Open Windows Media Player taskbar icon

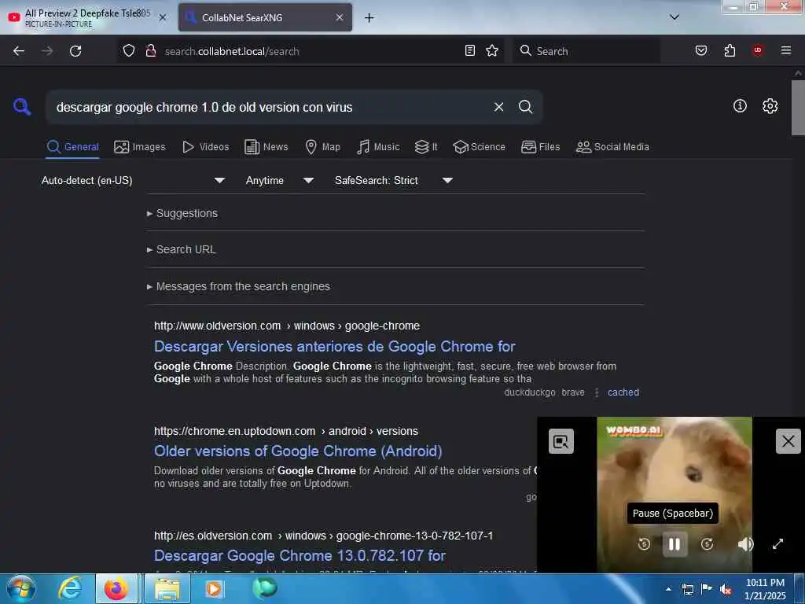pos(214,588)
